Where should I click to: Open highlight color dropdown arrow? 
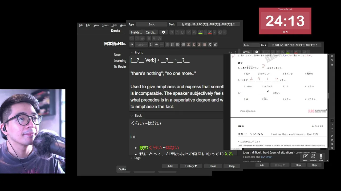point(214,32)
